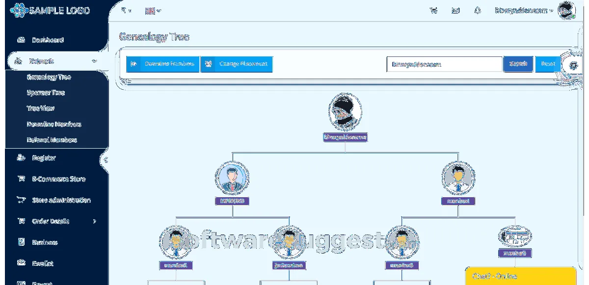Select rightmost third-level image avatar
589x285 pixels.
click(514, 236)
